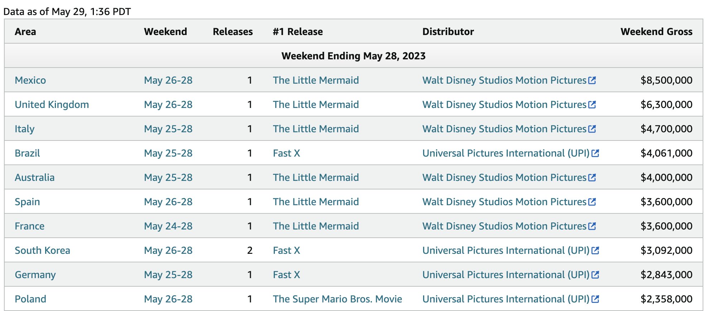Click the Distributor column header
This screenshot has width=708, height=311.
point(448,32)
